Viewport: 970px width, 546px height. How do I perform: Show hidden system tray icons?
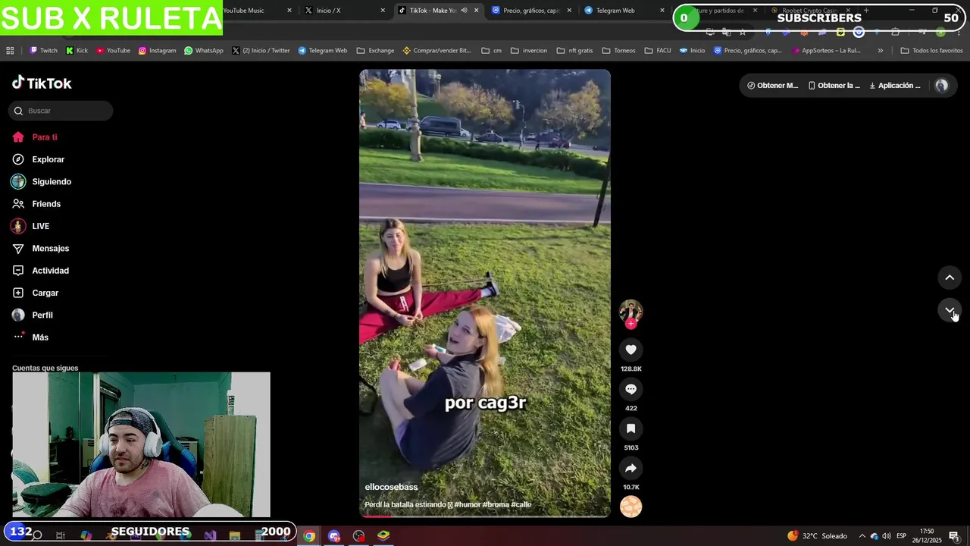point(862,536)
